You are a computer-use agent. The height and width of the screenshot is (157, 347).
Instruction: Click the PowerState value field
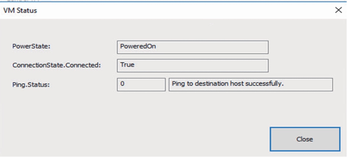(193, 47)
